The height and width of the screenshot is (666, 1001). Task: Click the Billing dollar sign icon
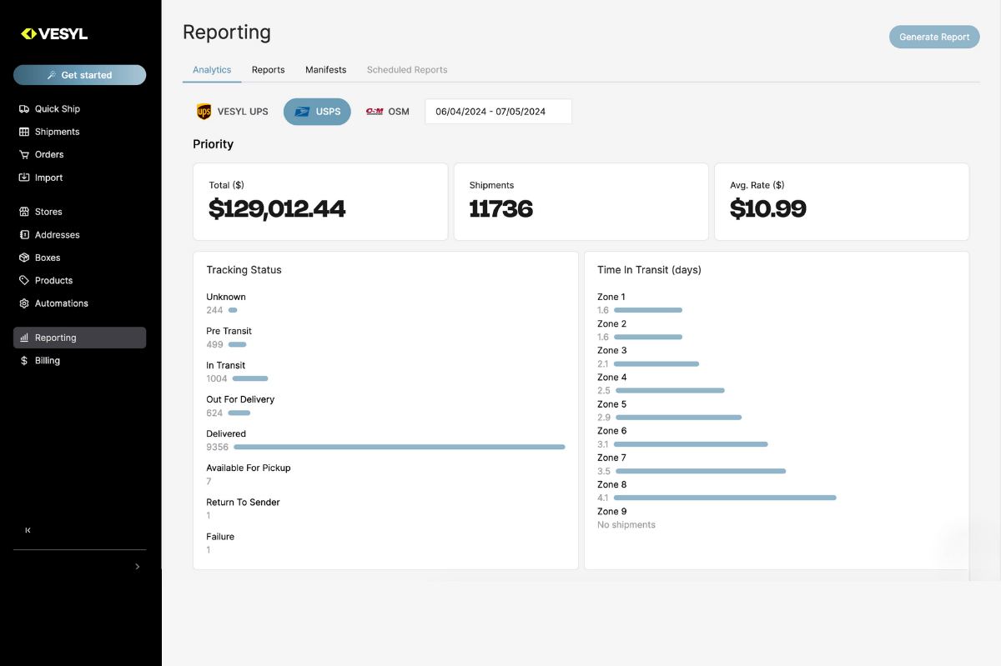(24, 361)
